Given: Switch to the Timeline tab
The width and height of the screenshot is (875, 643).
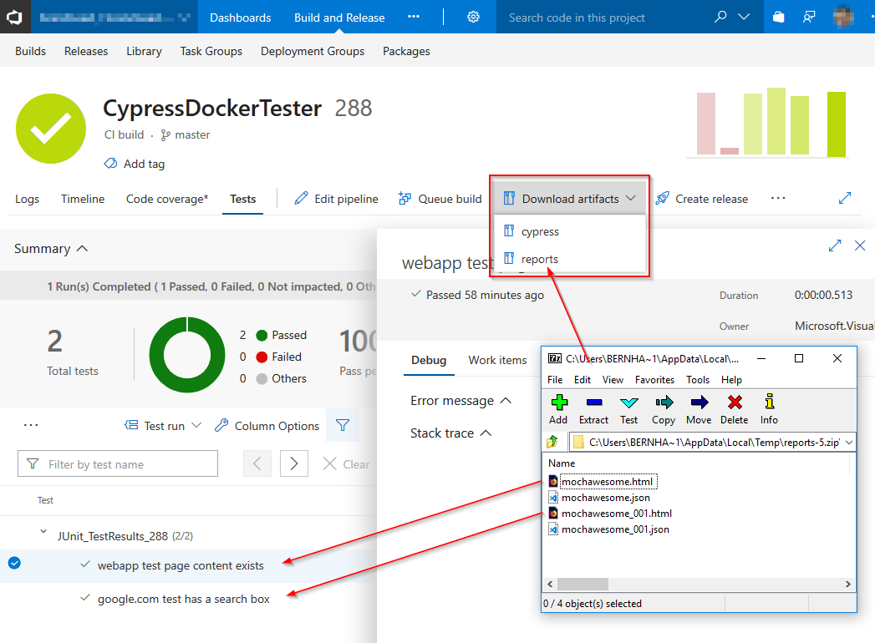Looking at the screenshot, I should [83, 199].
